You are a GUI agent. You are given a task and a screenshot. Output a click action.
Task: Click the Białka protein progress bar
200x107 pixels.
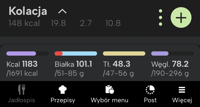point(76,53)
